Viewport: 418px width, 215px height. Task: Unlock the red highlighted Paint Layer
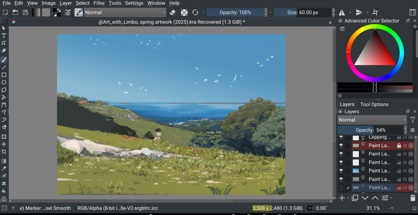(x=399, y=145)
